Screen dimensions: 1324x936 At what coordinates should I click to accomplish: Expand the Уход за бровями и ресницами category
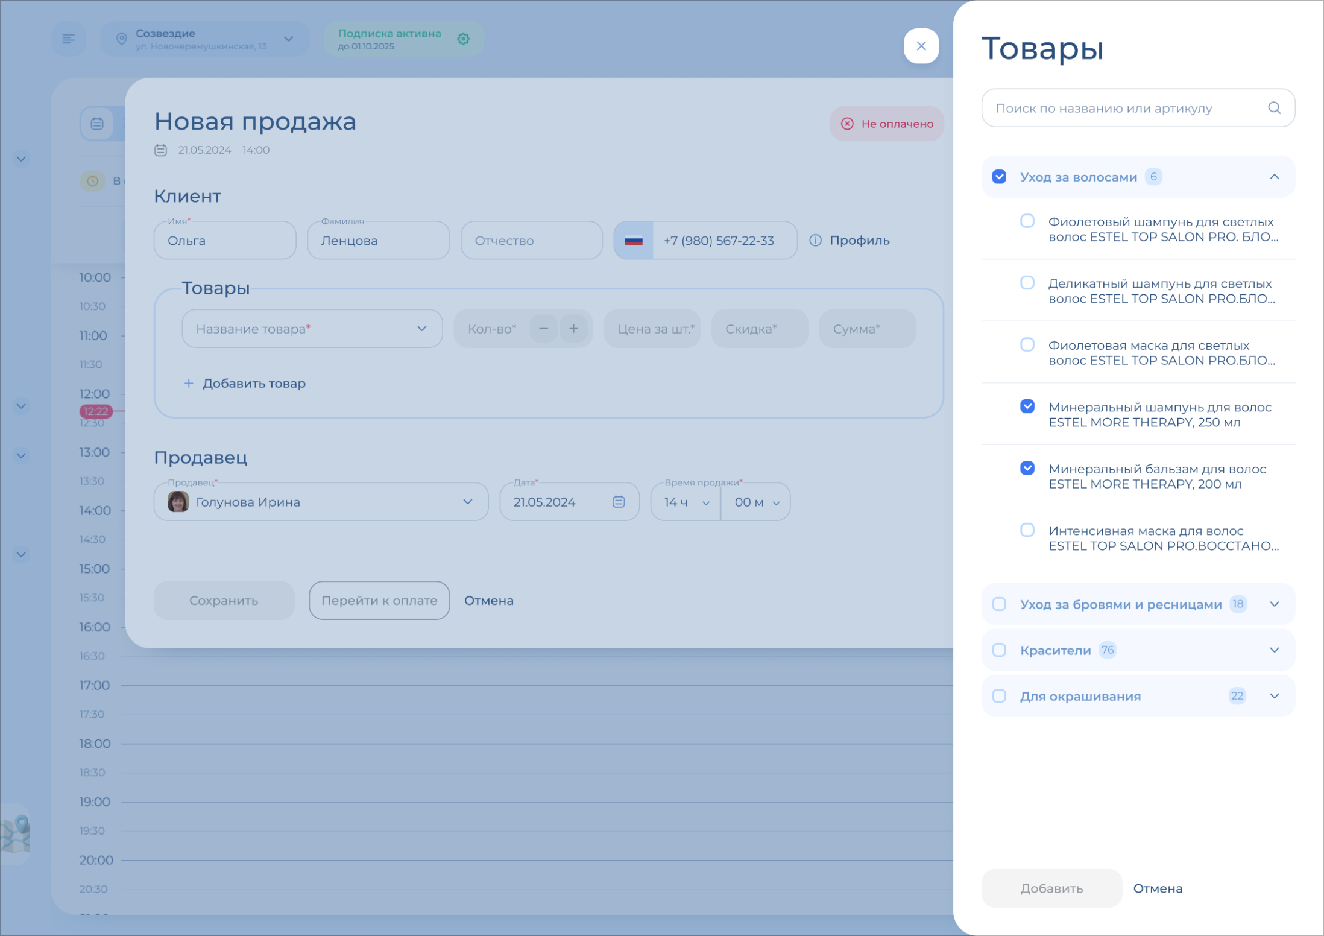(x=1274, y=604)
